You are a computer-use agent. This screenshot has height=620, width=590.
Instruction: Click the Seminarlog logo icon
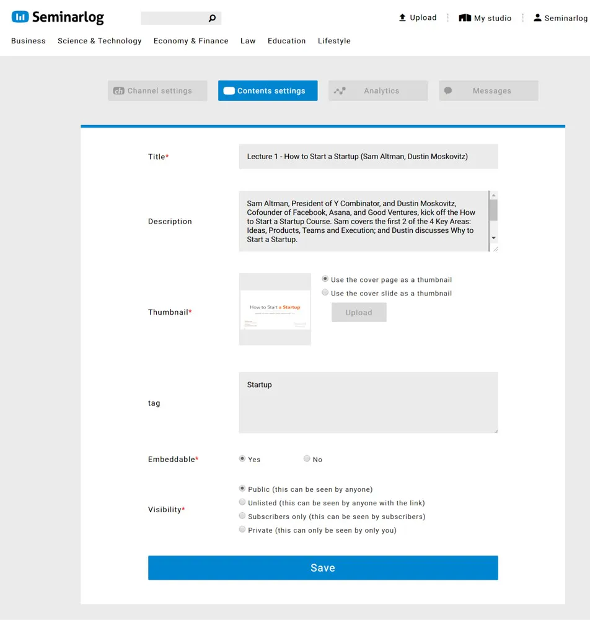point(20,17)
